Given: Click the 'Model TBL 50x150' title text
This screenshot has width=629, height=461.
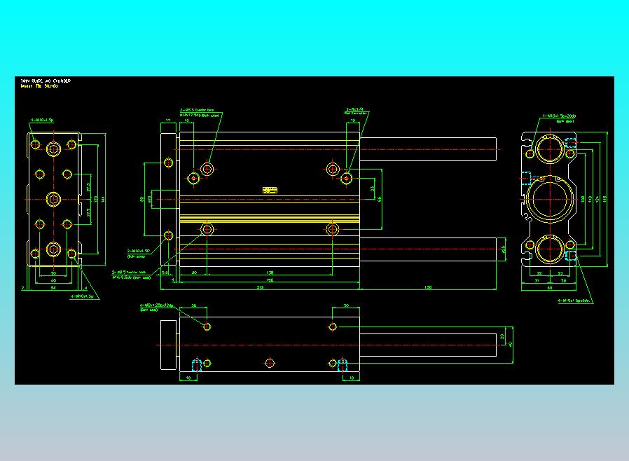Looking at the screenshot, I should [39, 86].
